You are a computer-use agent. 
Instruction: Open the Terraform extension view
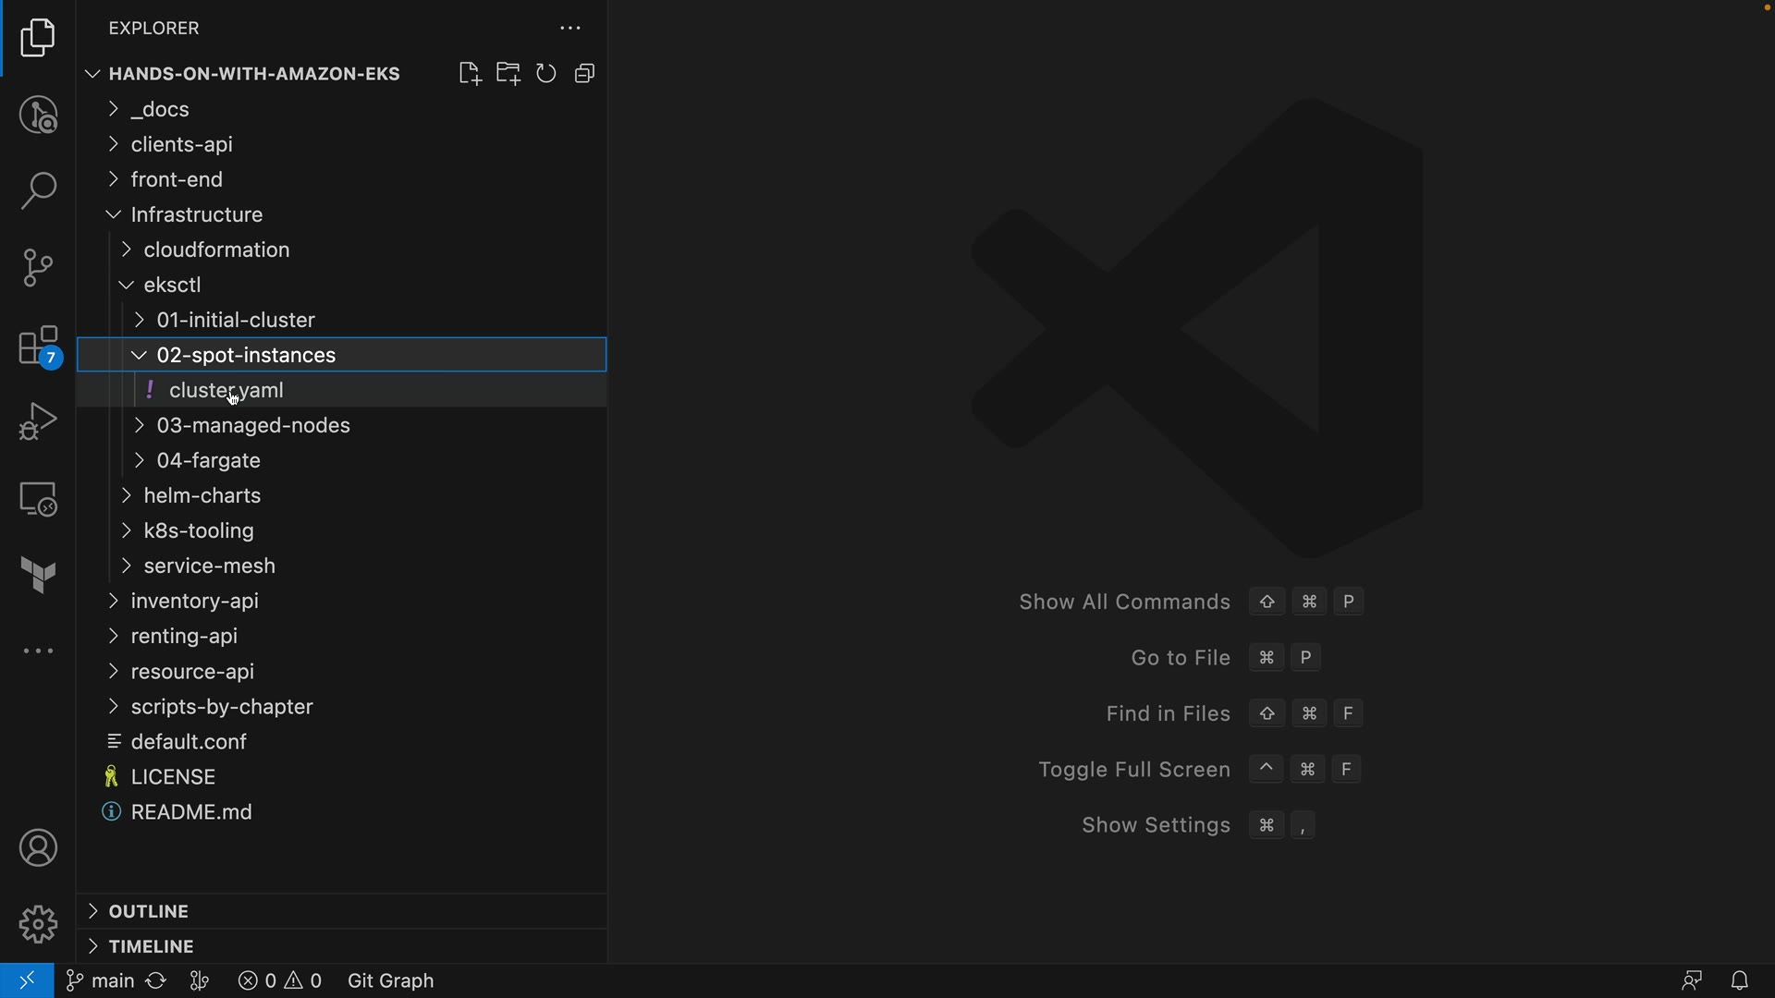38,575
